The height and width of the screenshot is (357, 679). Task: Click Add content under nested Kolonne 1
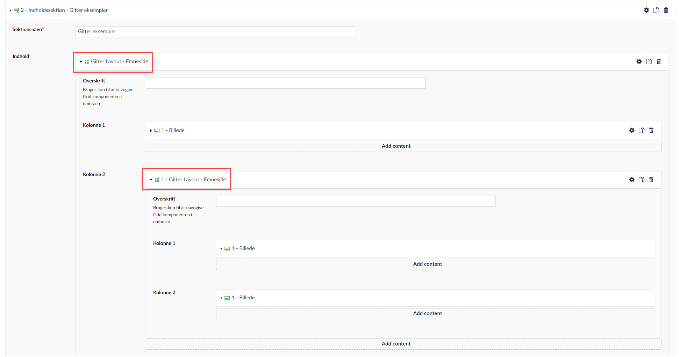pos(427,264)
